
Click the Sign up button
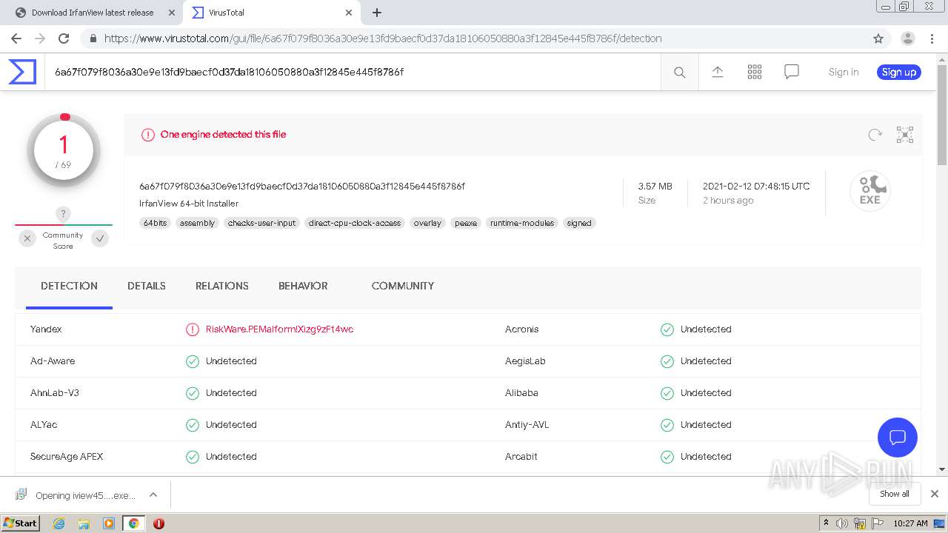[899, 72]
